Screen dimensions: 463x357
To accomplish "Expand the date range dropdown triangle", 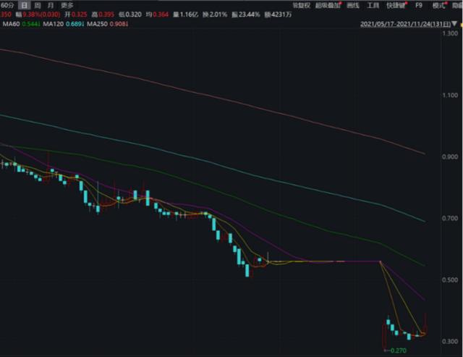I will (455, 24).
